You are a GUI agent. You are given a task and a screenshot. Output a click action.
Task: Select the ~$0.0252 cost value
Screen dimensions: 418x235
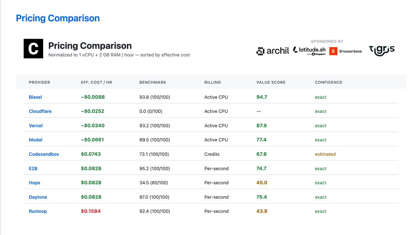tap(93, 111)
